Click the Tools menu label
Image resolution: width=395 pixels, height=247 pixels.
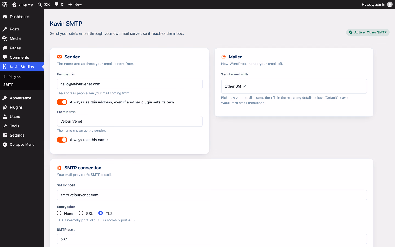tap(15, 126)
